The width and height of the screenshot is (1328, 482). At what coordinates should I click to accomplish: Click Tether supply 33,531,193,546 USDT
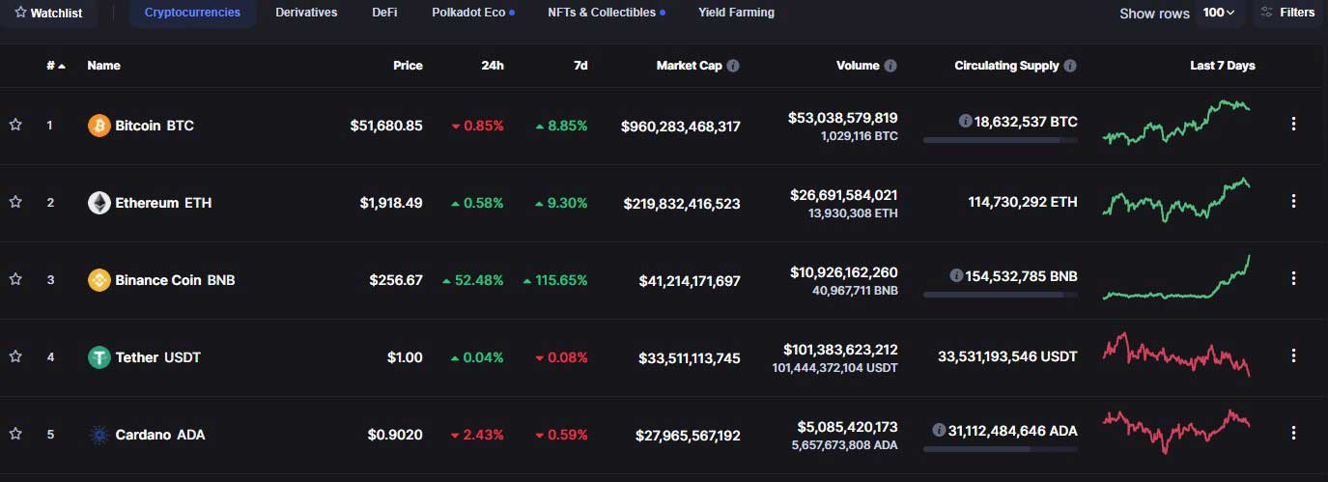tap(1007, 357)
